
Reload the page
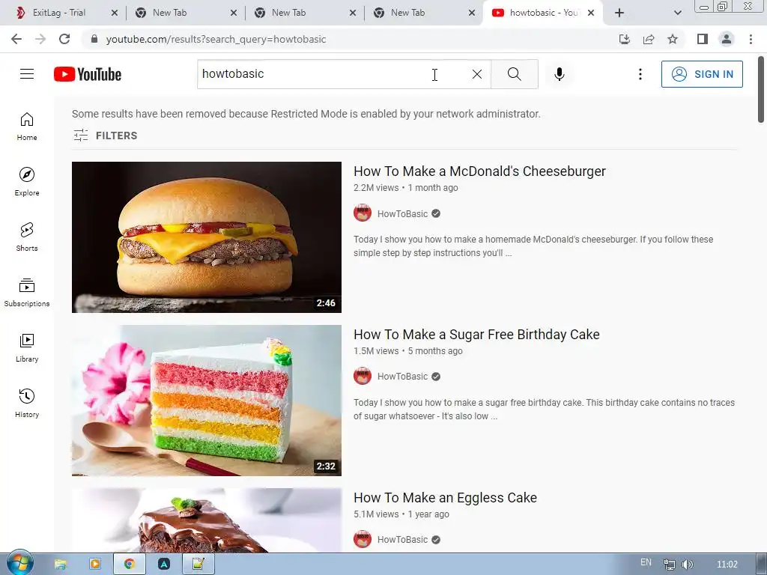tap(64, 39)
